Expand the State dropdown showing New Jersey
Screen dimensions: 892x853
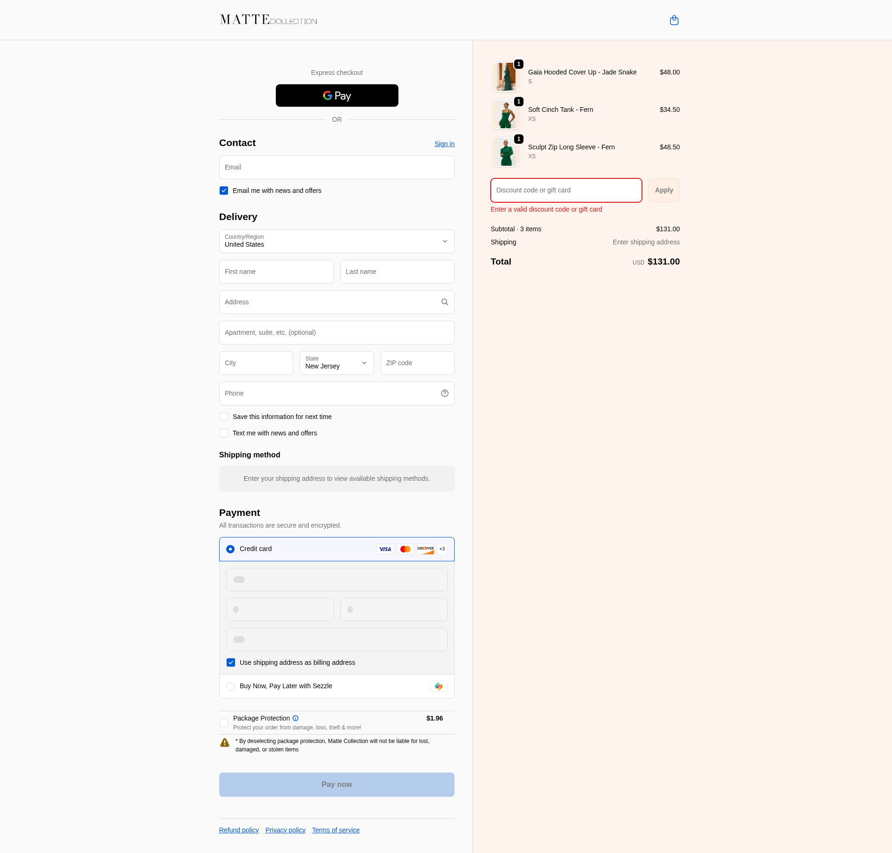pyautogui.click(x=337, y=363)
